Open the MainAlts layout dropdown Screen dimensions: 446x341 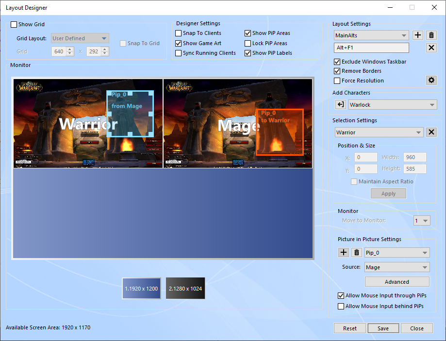point(372,35)
